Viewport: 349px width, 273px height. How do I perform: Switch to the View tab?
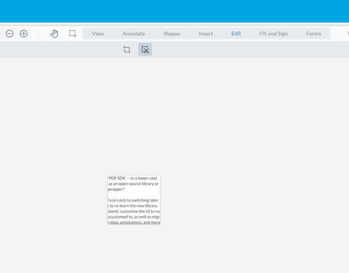click(98, 34)
